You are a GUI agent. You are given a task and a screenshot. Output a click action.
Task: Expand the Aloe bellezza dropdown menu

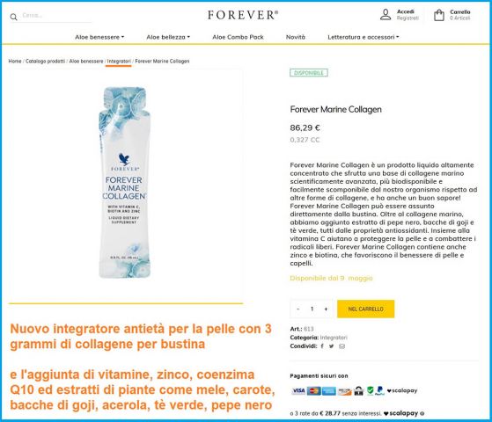pyautogui.click(x=168, y=37)
